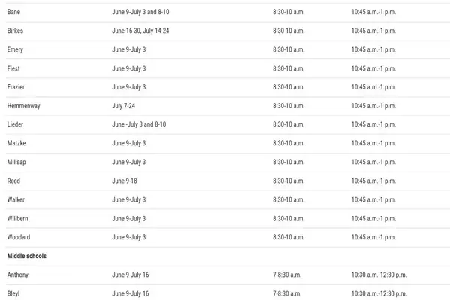The height and width of the screenshot is (300, 450).
Task: Click the Middle schools section heading
Action: [27, 256]
